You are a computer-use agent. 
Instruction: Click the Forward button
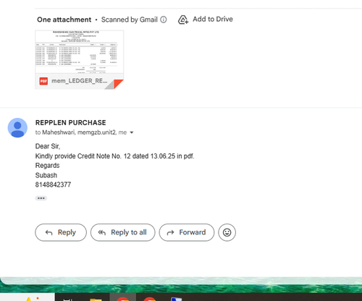pyautogui.click(x=187, y=232)
